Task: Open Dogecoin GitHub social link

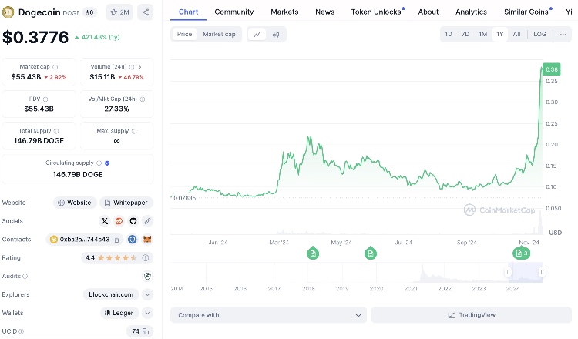Action: tap(133, 221)
